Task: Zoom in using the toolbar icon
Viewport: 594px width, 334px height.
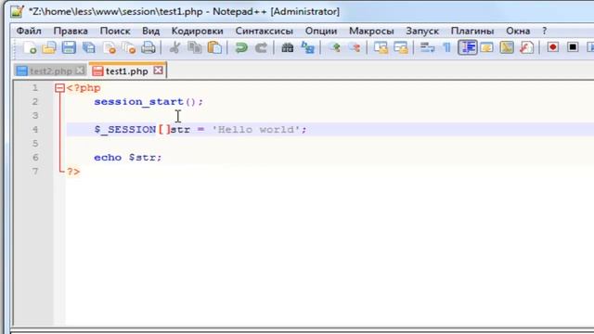Action: point(334,47)
